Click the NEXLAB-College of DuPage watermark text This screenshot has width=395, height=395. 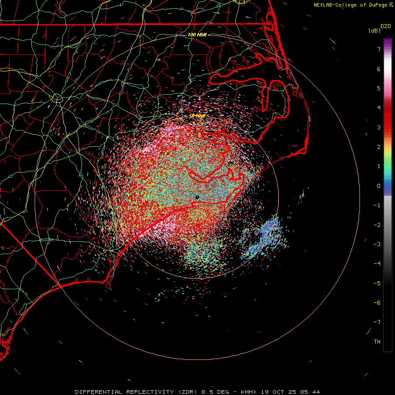[x=351, y=5]
